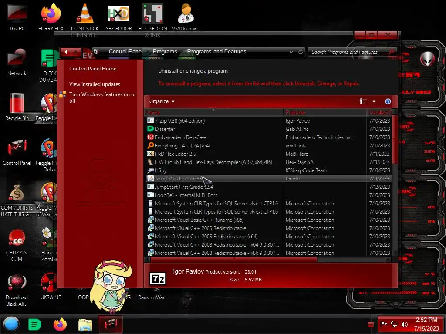Open the Control Panel desktop icon
Image resolution: width=446 pixels, height=334 pixels.
tap(17, 152)
